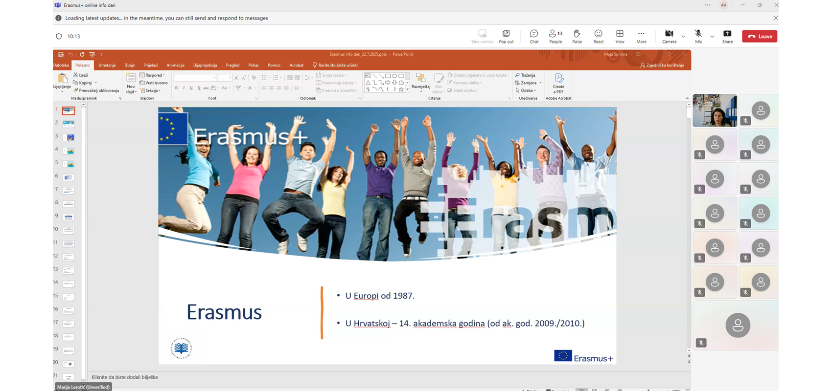Toggle Italic formatting in Font group
The image size is (832, 391).
pos(184,88)
